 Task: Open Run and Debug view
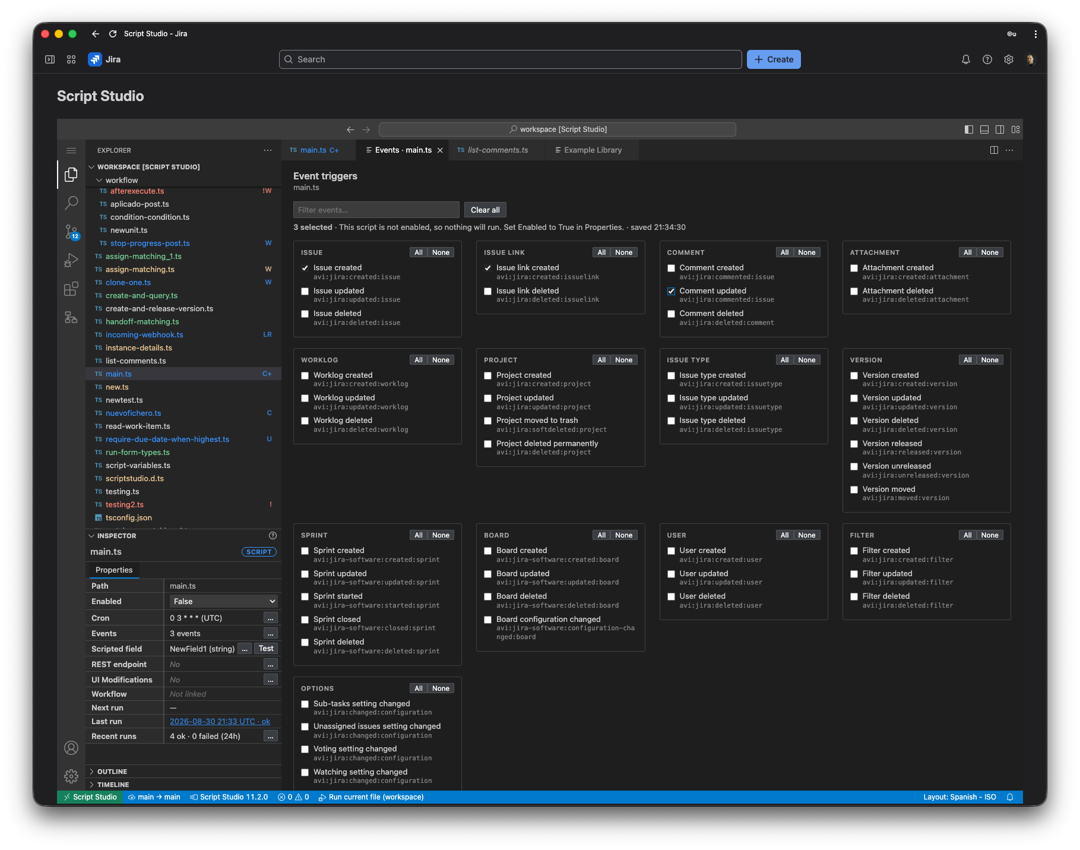click(71, 260)
